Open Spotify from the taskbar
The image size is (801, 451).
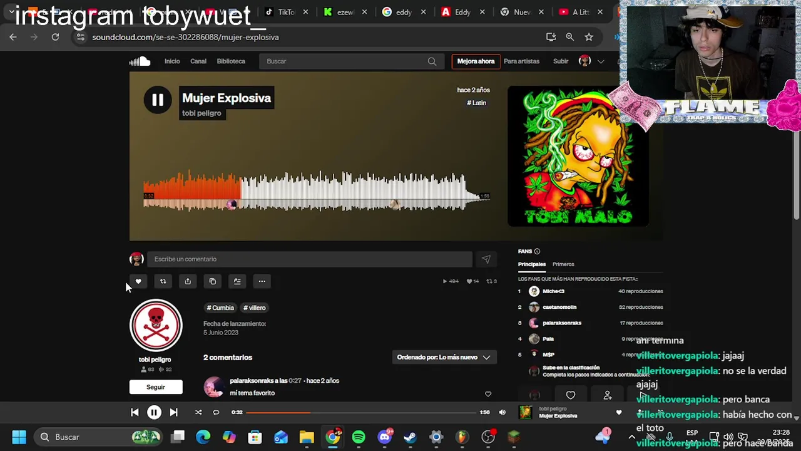pos(359,437)
